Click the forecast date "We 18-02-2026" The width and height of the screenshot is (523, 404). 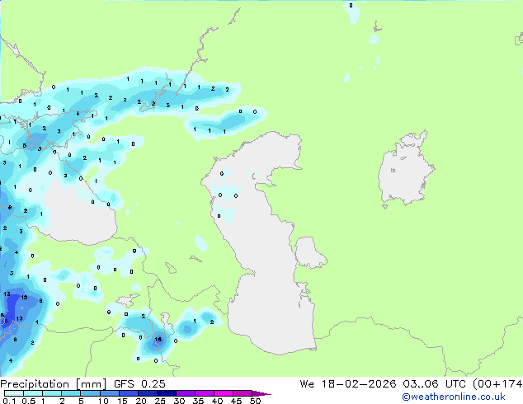pyautogui.click(x=348, y=384)
